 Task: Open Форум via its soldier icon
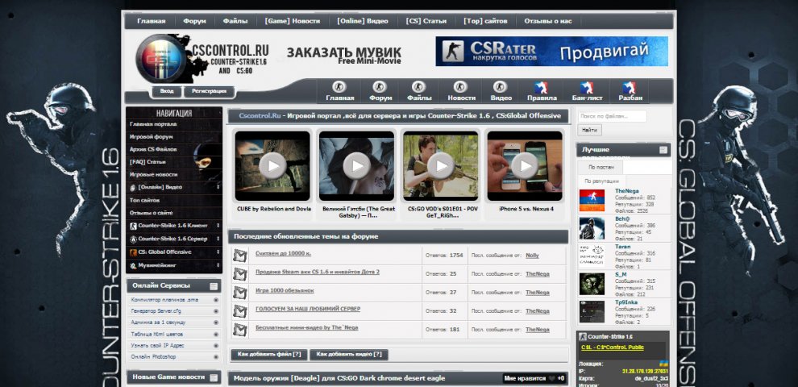pos(380,87)
